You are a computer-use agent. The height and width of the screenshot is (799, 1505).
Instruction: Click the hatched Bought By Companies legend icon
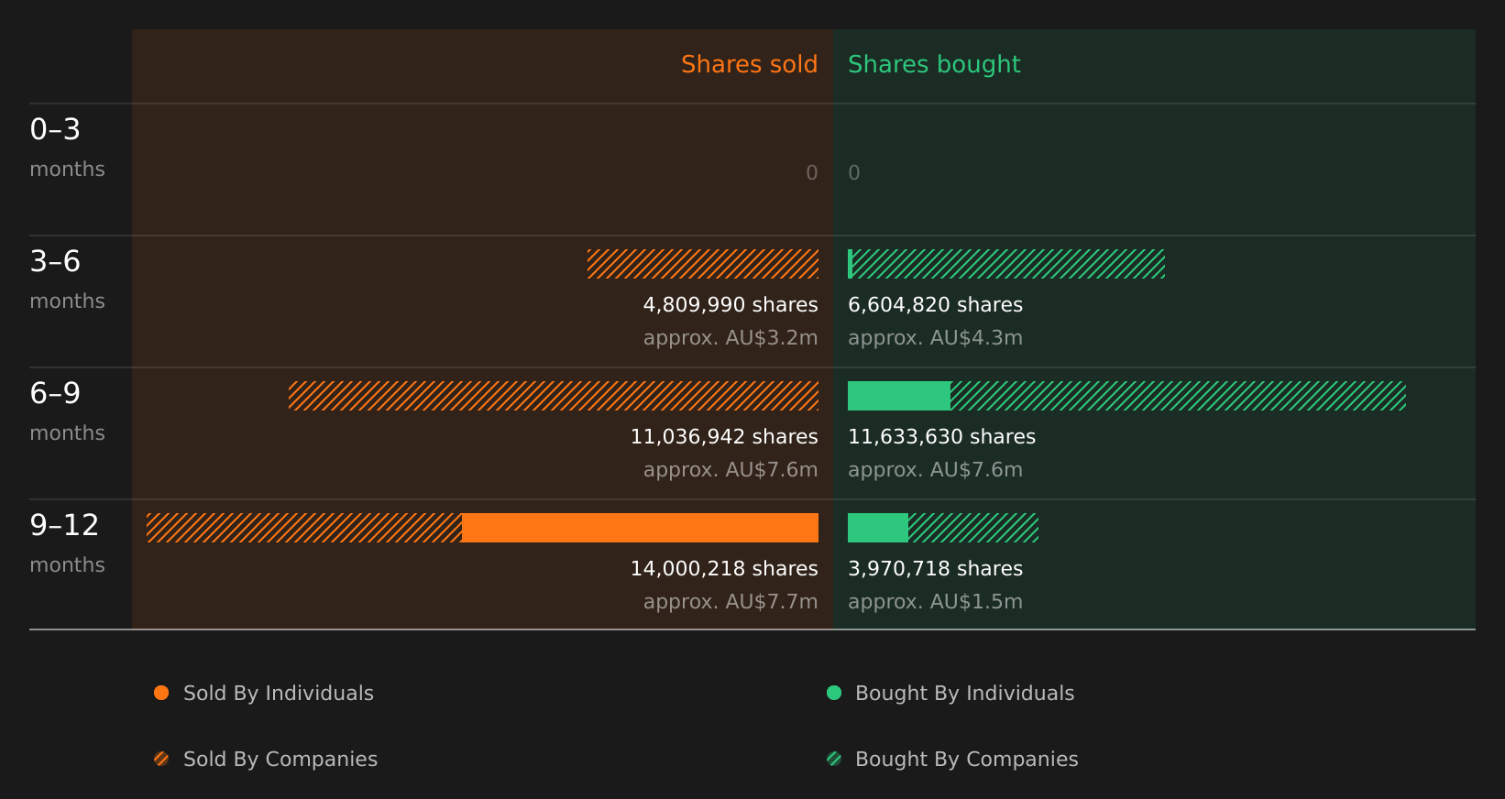pyautogui.click(x=834, y=759)
